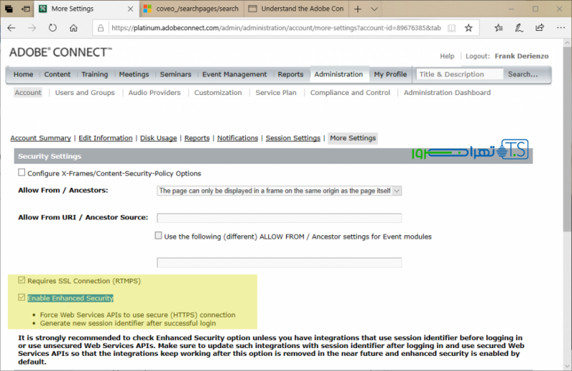Image resolution: width=572 pixels, height=371 pixels.
Task: Click the Users and Groups link
Action: 84,93
